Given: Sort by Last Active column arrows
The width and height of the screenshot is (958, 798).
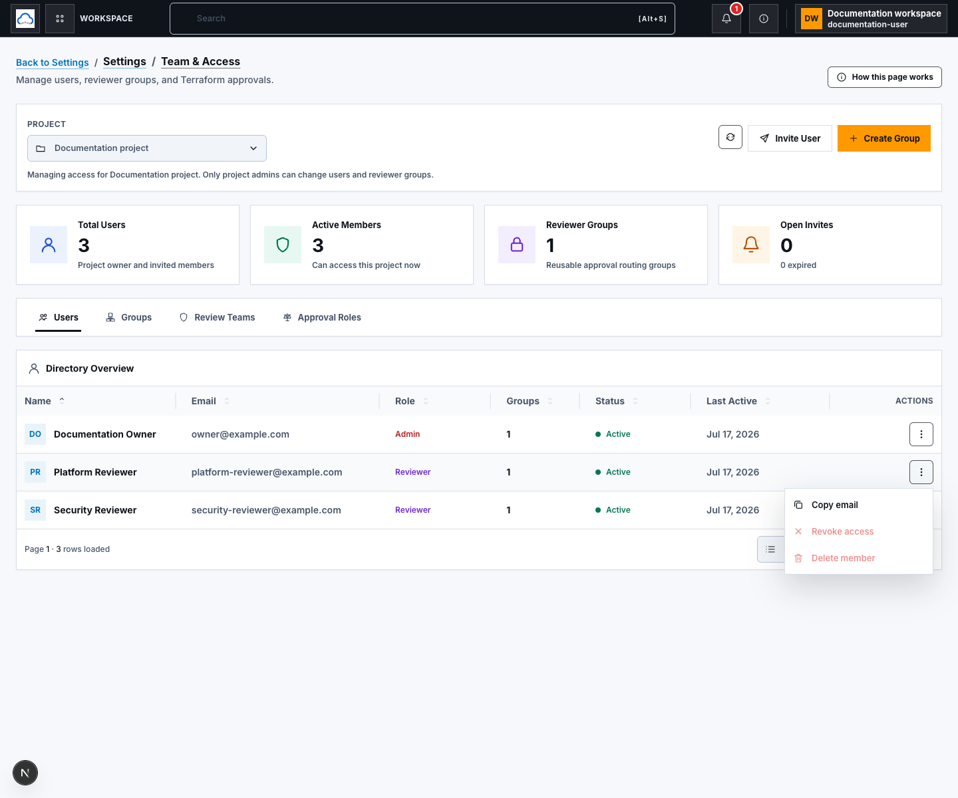Looking at the screenshot, I should 768,401.
